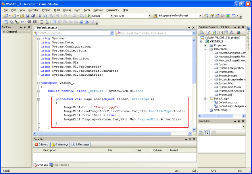Image resolution: width=252 pixels, height=174 pixels.
Task: Select Web.config in Solution Explorer
Action: [x=221, y=110]
